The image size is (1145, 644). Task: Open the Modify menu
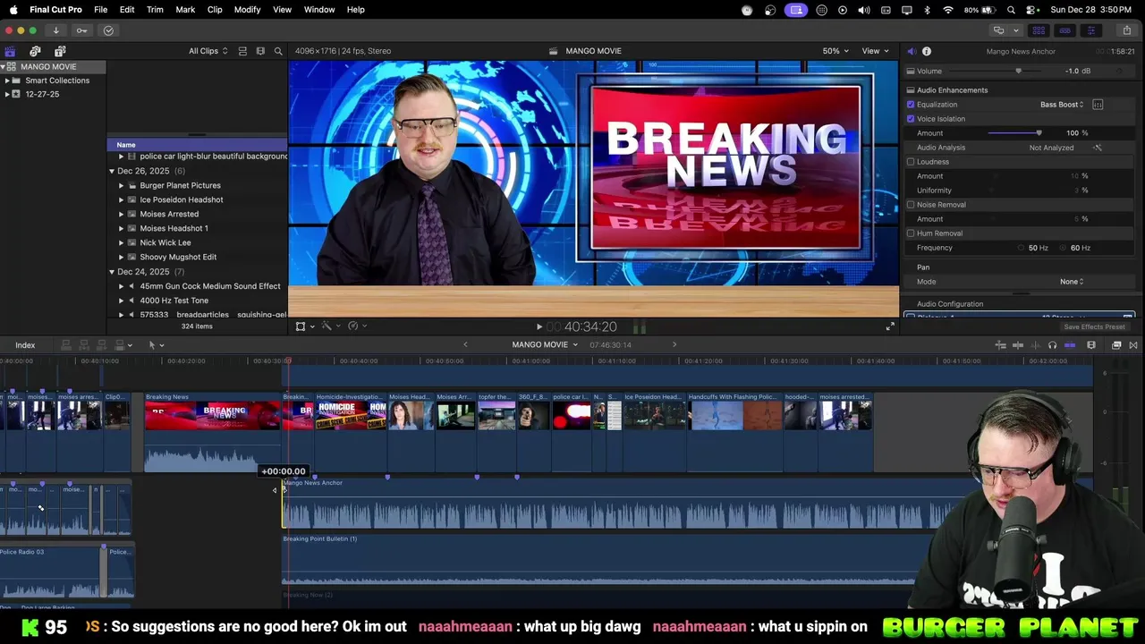pyautogui.click(x=247, y=10)
